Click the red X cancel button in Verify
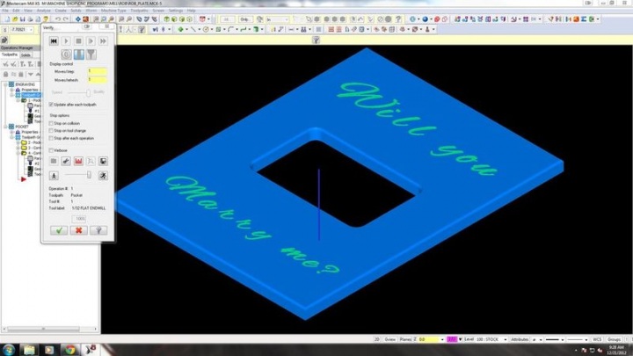This screenshot has height=356, width=633. point(80,229)
